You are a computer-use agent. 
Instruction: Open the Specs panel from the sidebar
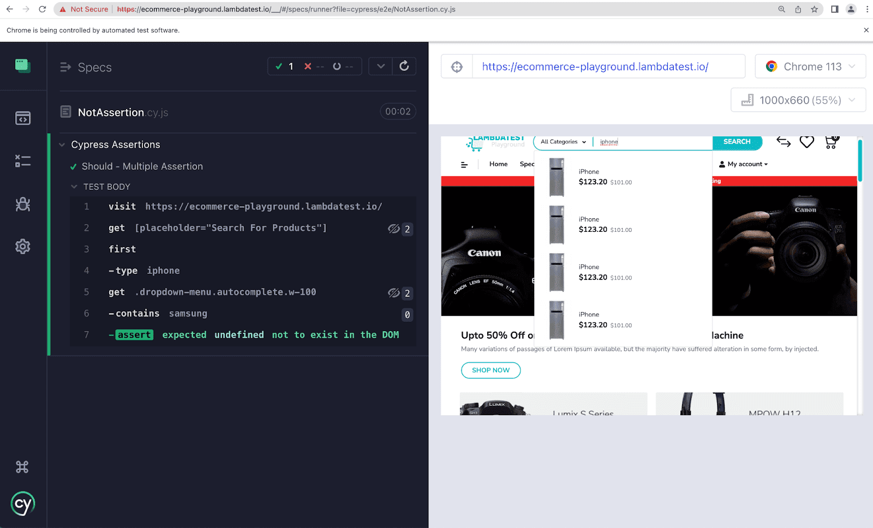[23, 160]
